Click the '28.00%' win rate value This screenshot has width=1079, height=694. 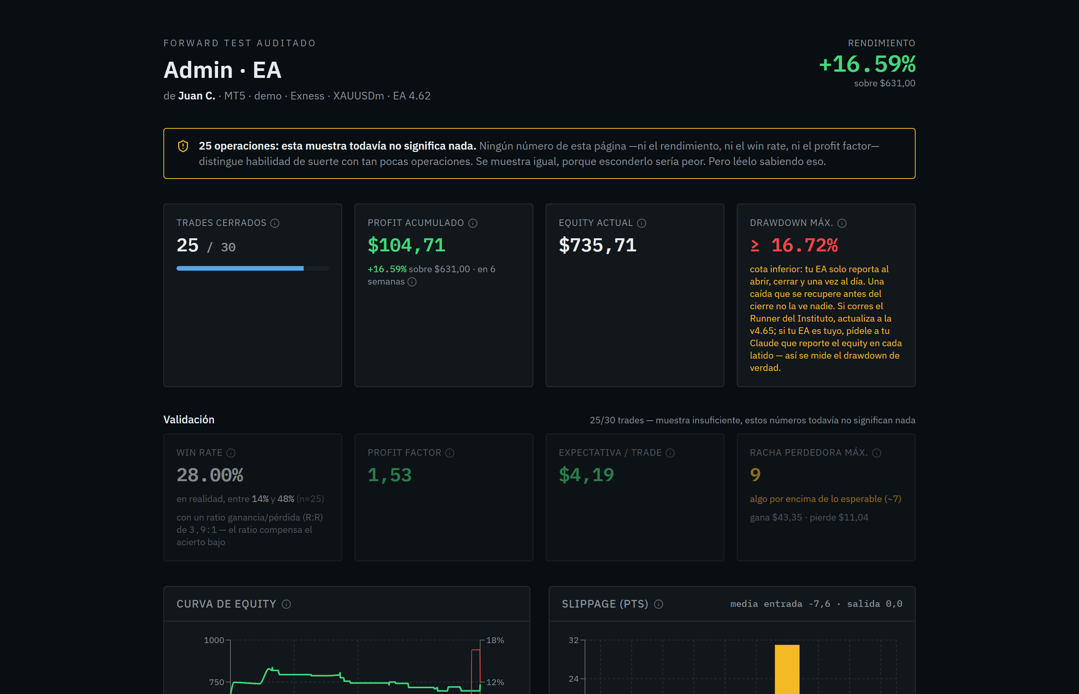click(210, 475)
